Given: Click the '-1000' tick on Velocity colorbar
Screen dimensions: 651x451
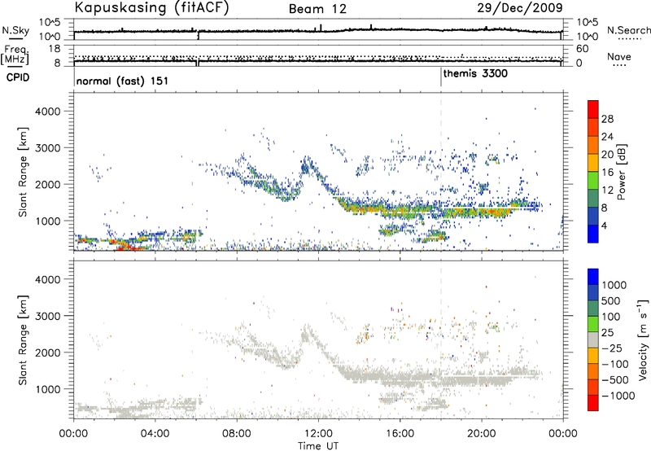Looking at the screenshot, I should [618, 396].
